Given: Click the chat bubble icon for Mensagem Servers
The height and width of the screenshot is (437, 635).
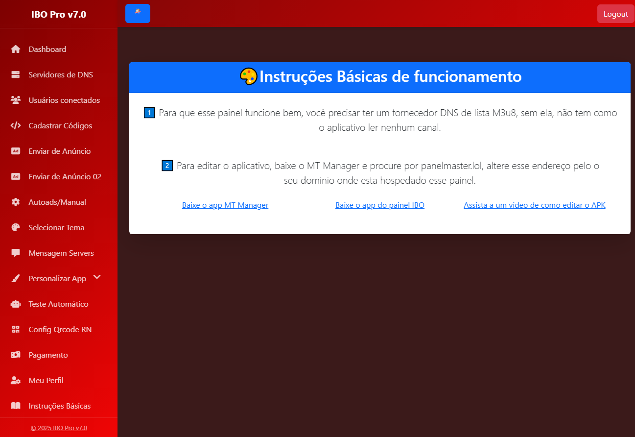Looking at the screenshot, I should [x=16, y=253].
